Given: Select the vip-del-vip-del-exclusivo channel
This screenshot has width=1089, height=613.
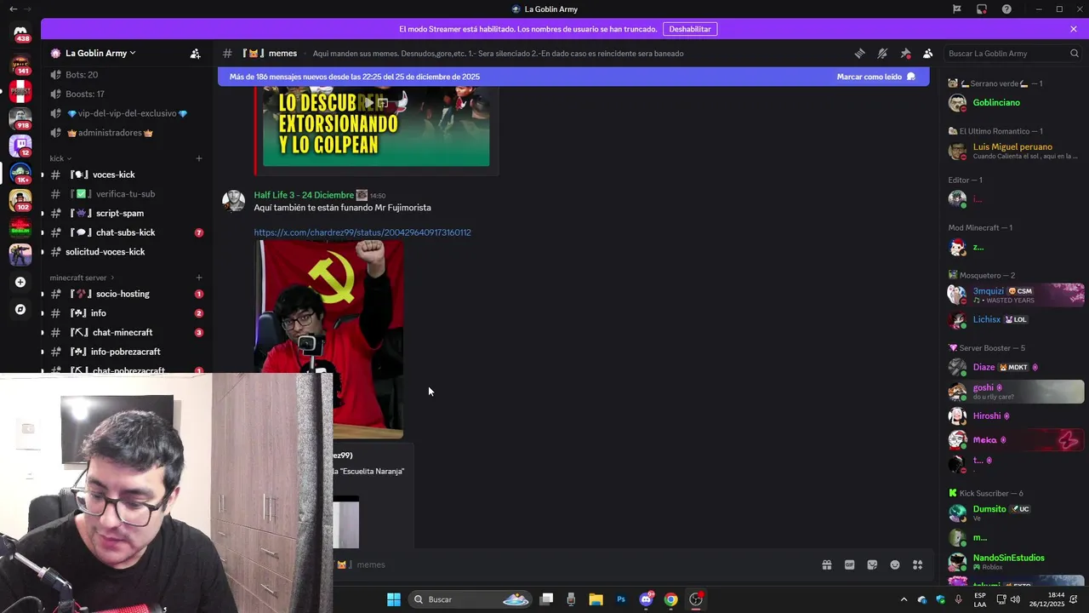Looking at the screenshot, I should pyautogui.click(x=127, y=113).
